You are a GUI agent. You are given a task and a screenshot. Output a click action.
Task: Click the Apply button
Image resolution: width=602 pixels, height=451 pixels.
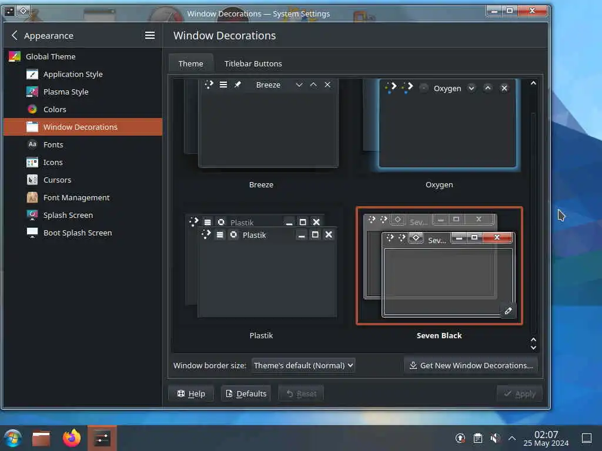pos(520,393)
